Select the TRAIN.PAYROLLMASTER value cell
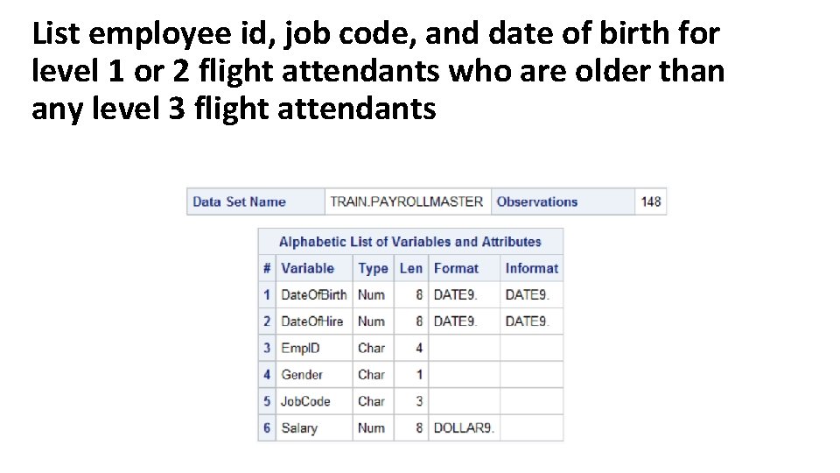Viewport: 840px width, 473px height. coord(408,201)
